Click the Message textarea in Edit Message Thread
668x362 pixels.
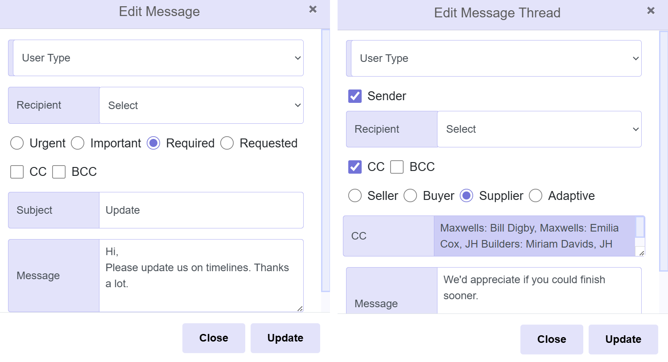[539, 292]
